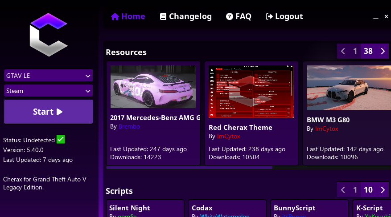This screenshot has width=391, height=217.
Task: Open the BMW M3 G80 thumbnail
Action: click(x=349, y=88)
